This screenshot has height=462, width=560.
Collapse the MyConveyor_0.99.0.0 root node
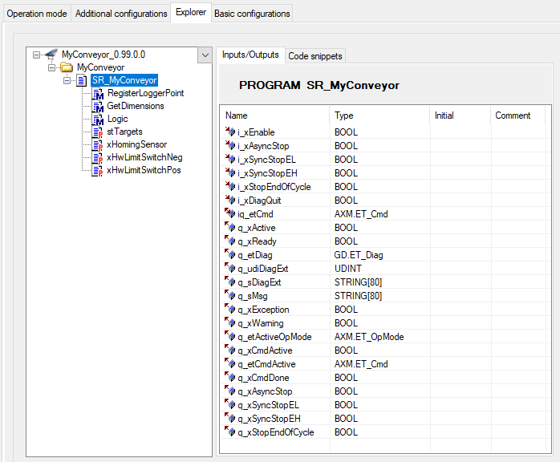pos(36,55)
